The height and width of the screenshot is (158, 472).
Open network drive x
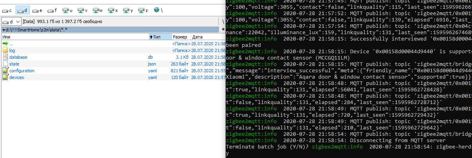(113, 10)
